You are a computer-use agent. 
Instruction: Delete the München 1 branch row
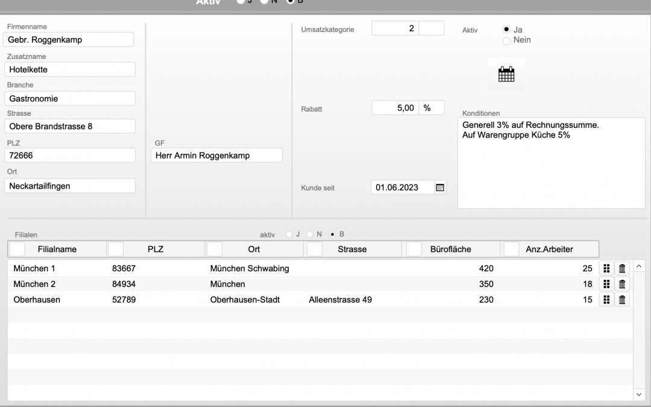click(622, 268)
